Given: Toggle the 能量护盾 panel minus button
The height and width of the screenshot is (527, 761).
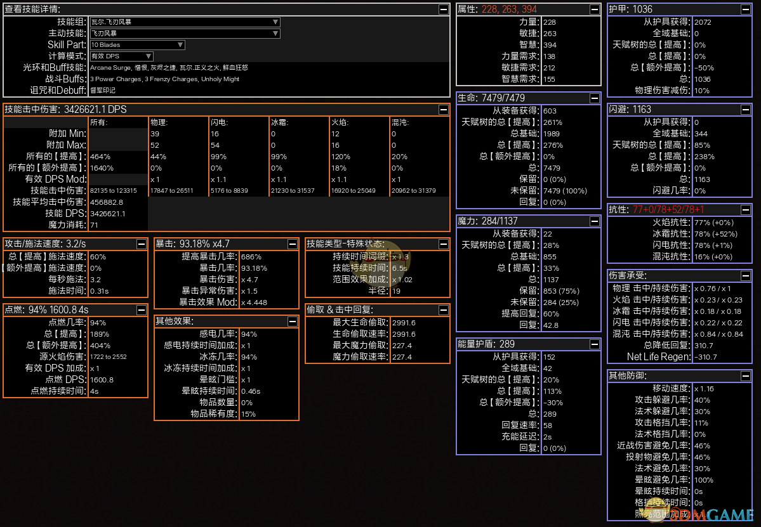Looking at the screenshot, I should coord(594,344).
